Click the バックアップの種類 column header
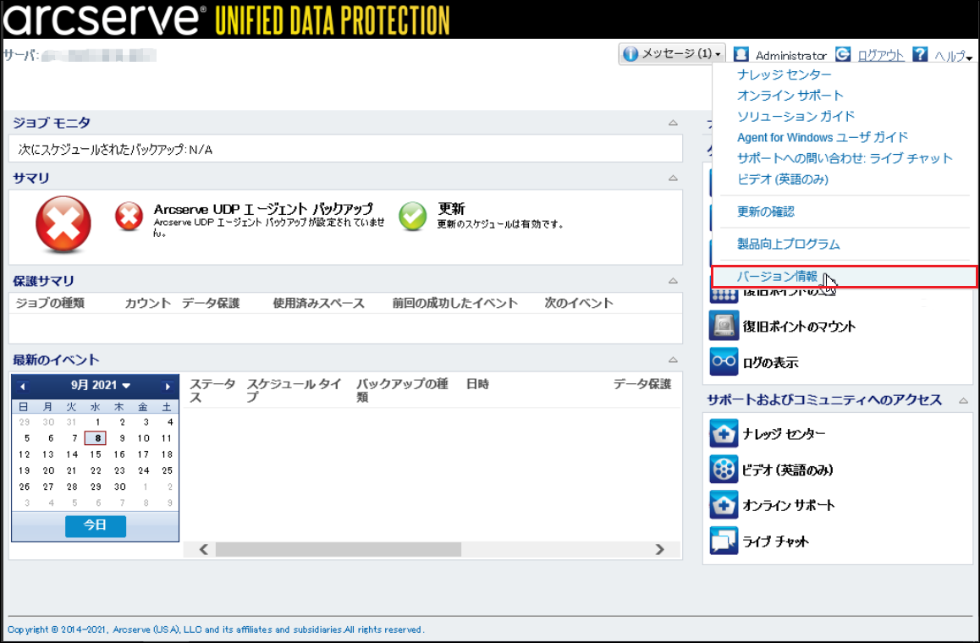Screen dimensions: 980x643 click(x=402, y=390)
